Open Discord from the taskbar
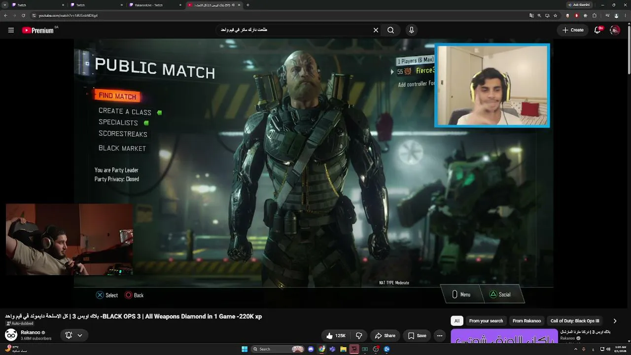Image resolution: width=631 pixels, height=355 pixels. pos(311,349)
